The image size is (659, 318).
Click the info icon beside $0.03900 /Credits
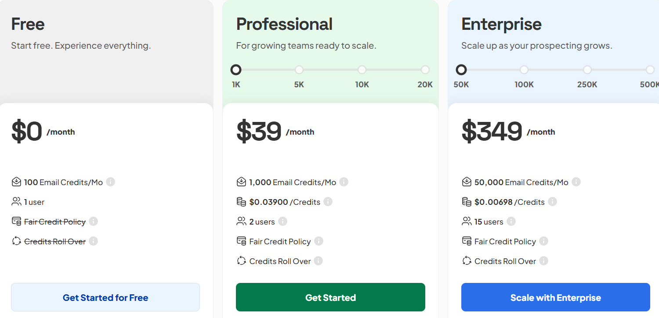(328, 201)
